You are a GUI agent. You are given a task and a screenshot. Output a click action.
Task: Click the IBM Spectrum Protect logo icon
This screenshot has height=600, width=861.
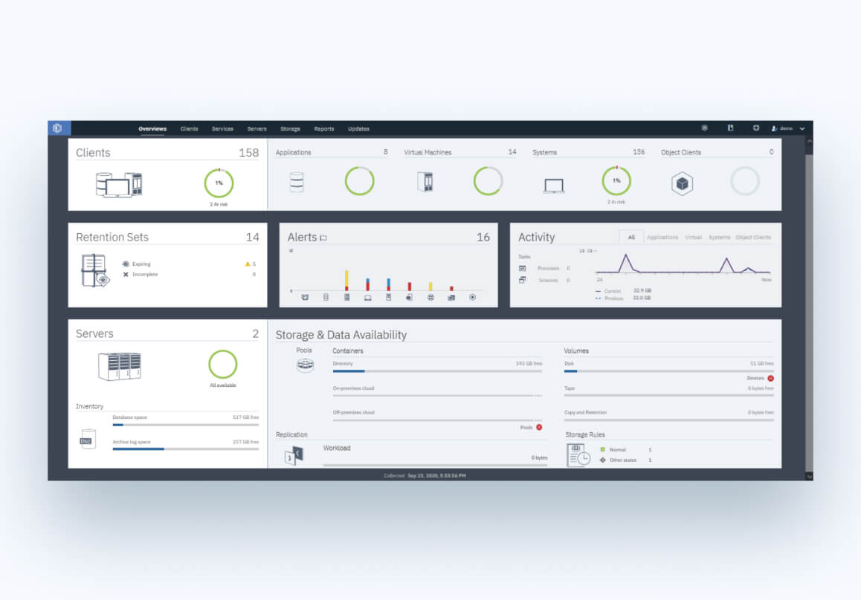57,128
